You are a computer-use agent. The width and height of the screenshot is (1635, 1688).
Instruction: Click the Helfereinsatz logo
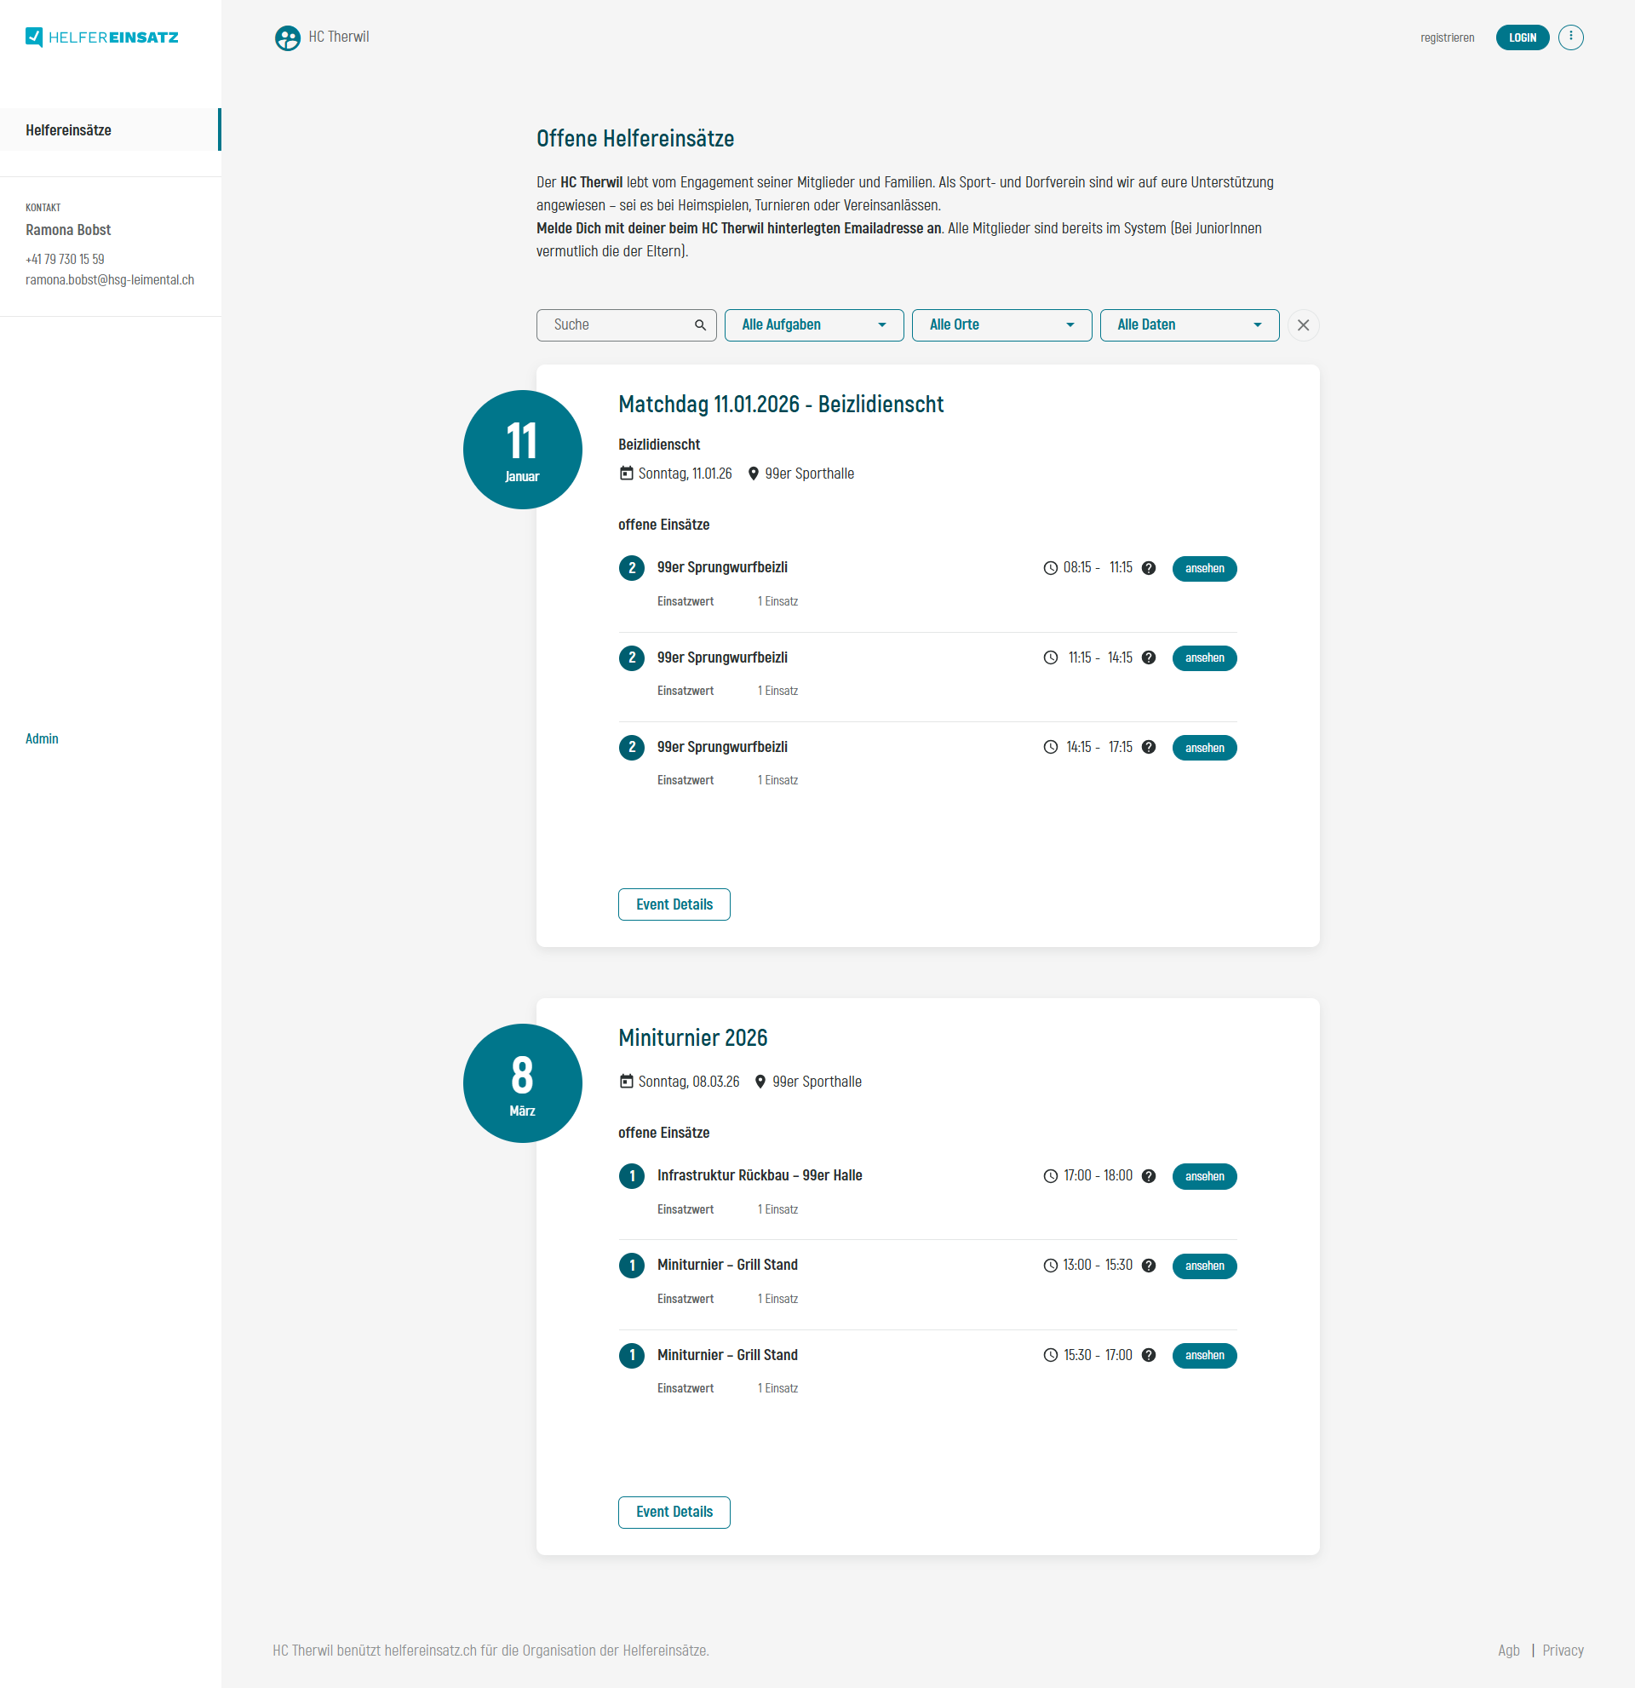(102, 37)
